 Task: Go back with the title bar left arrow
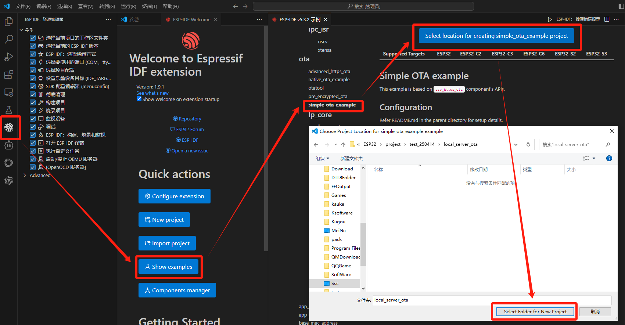pos(236,6)
